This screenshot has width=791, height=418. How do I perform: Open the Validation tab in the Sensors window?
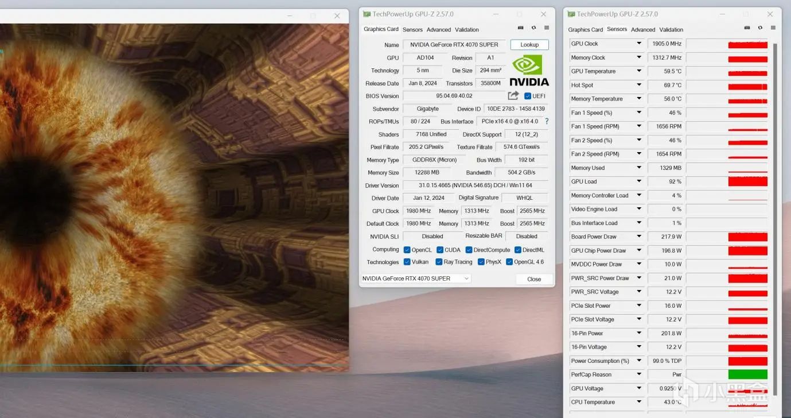point(671,30)
